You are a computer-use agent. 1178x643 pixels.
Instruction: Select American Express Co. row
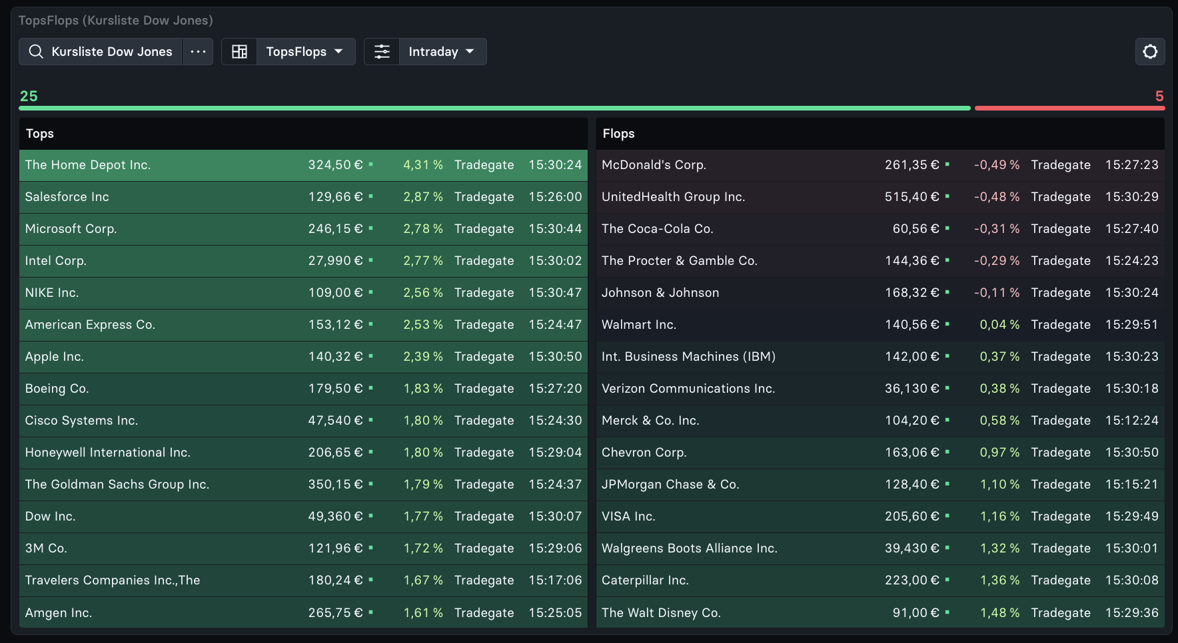303,325
